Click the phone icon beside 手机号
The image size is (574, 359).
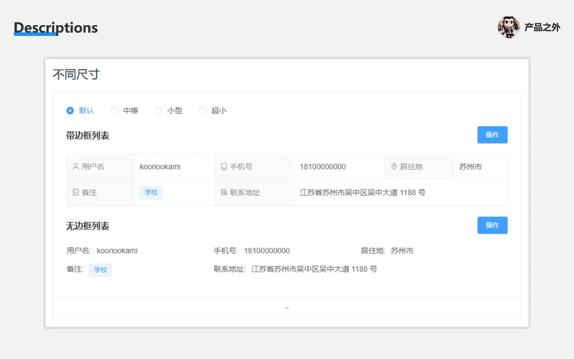pos(224,166)
